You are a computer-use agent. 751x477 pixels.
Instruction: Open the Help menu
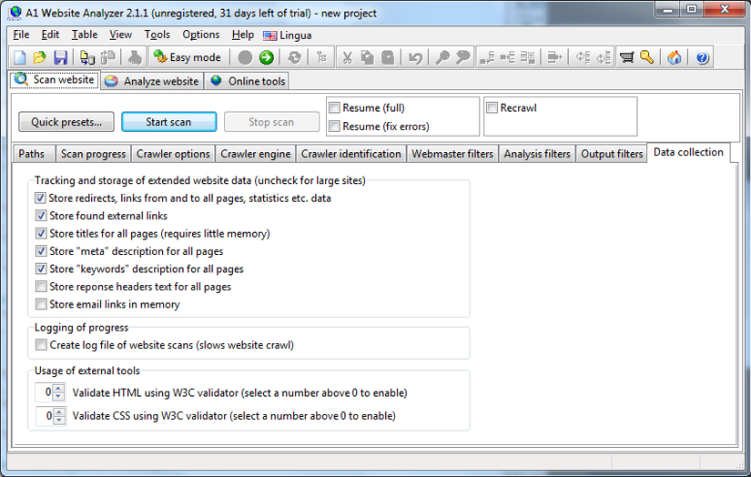pos(243,35)
